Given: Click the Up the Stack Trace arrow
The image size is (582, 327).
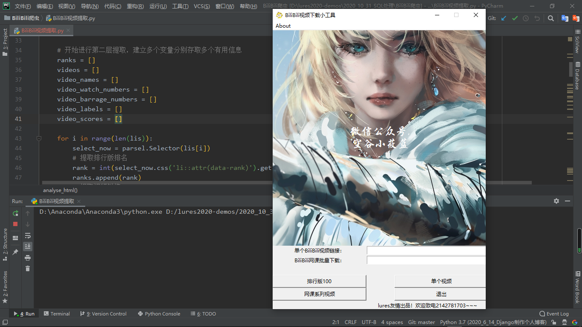Looking at the screenshot, I should pos(28,213).
